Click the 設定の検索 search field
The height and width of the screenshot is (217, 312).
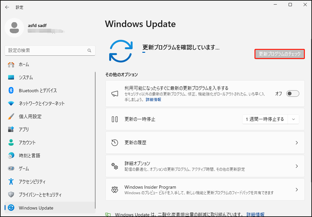(50, 51)
